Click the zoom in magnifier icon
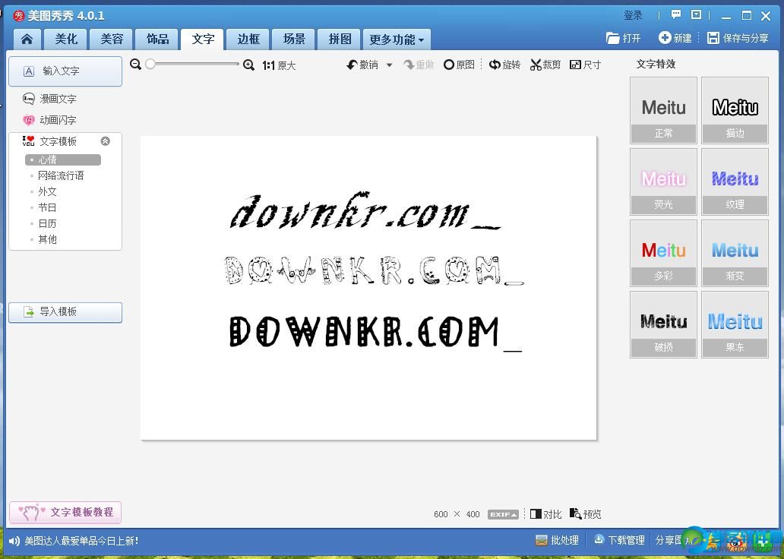The width and height of the screenshot is (784, 559). (248, 65)
